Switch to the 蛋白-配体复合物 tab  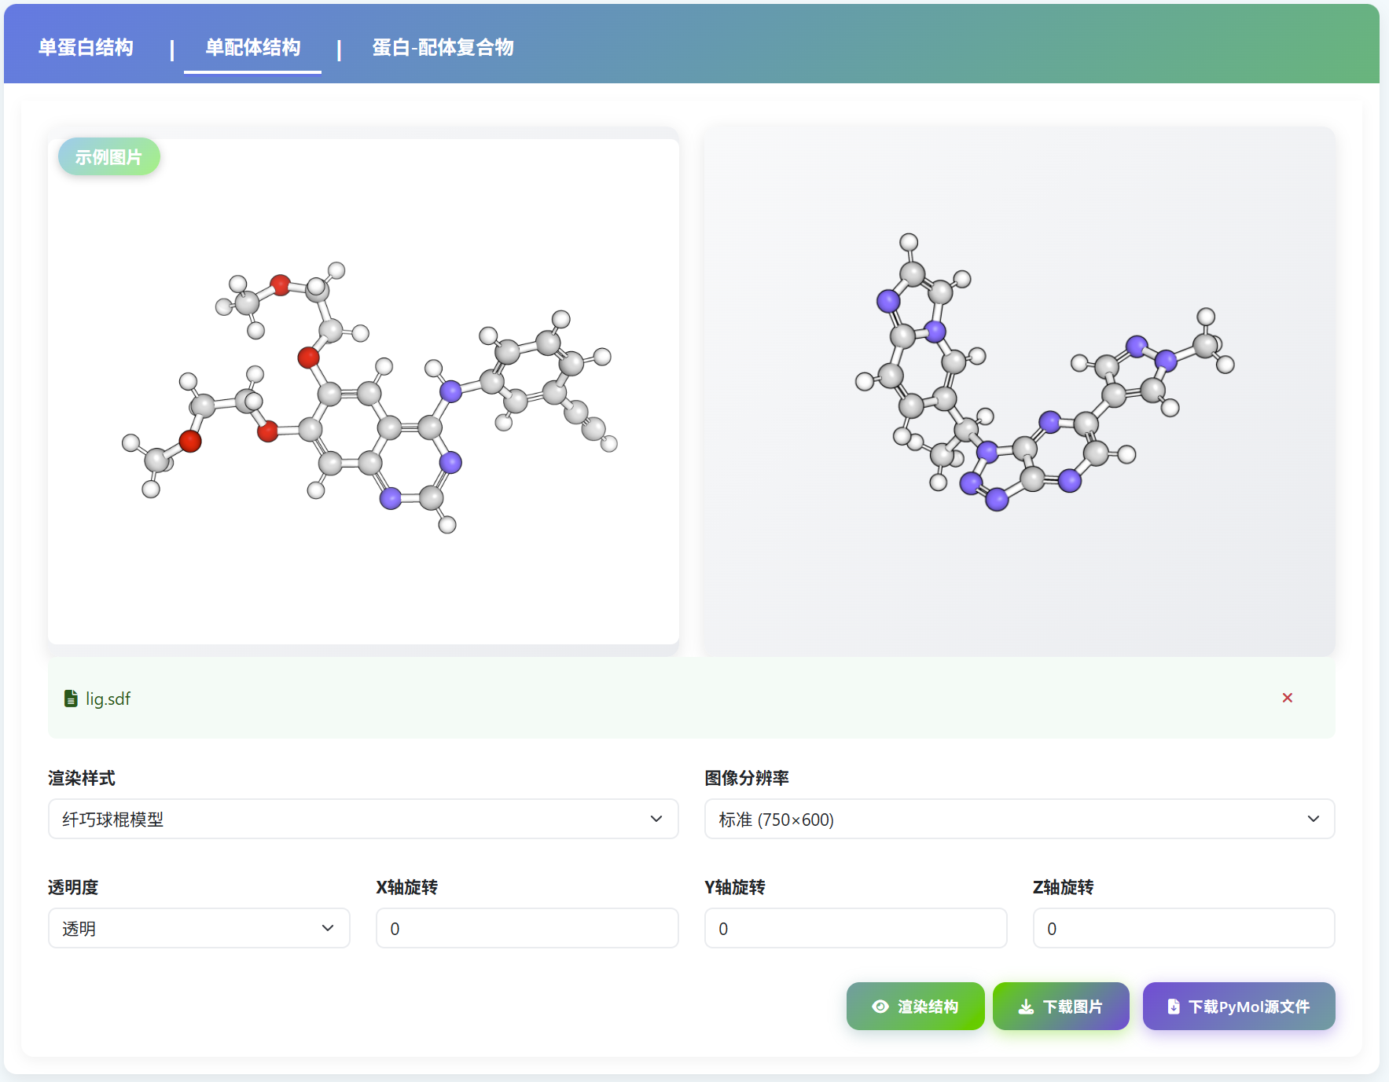point(443,48)
